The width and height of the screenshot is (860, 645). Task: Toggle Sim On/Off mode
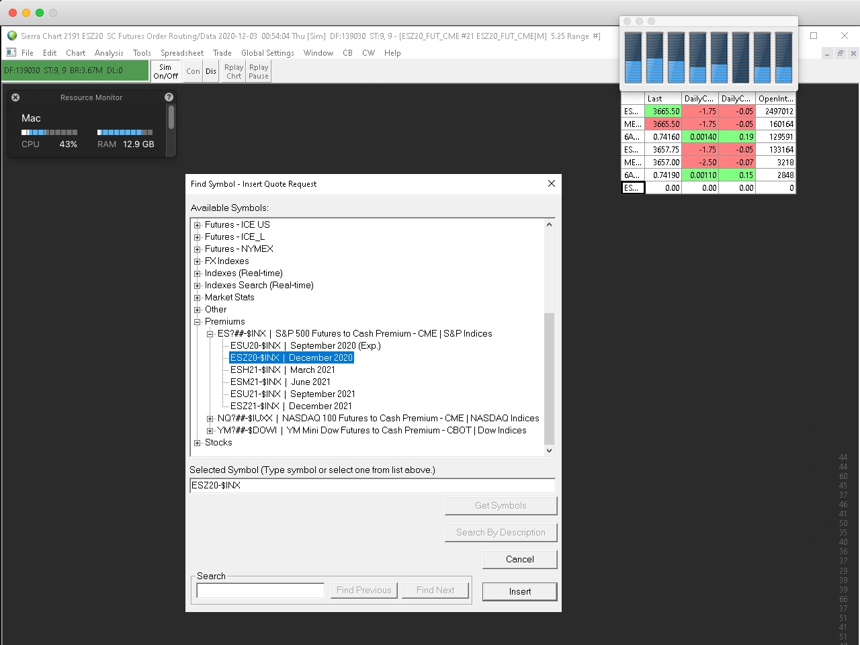[165, 71]
